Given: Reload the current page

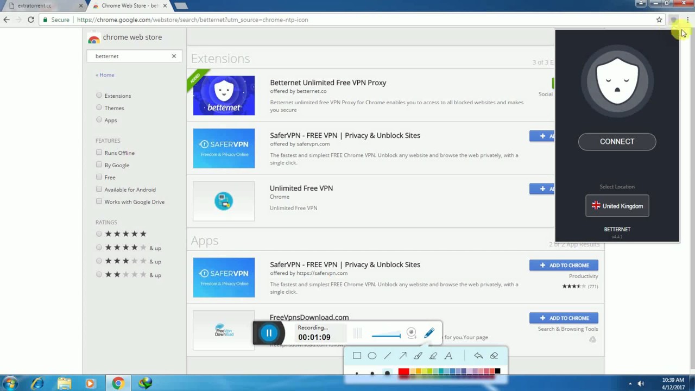Looking at the screenshot, I should [x=31, y=20].
